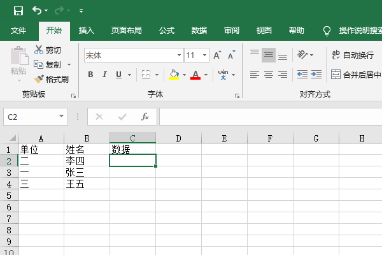Open the font size dropdown arrow
Screen dimensions: 382x255
(x=204, y=55)
